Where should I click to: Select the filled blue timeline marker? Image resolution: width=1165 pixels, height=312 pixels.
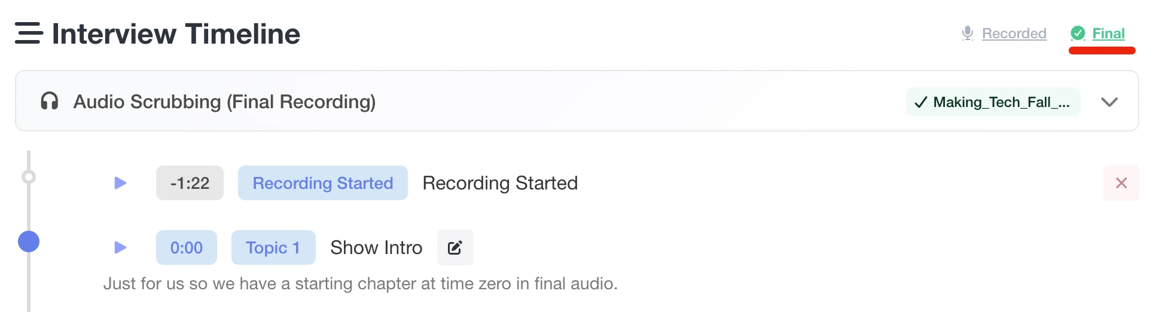[29, 241]
